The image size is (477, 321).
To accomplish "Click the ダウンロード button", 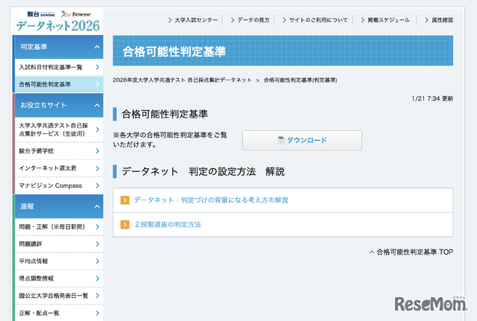I will (302, 141).
